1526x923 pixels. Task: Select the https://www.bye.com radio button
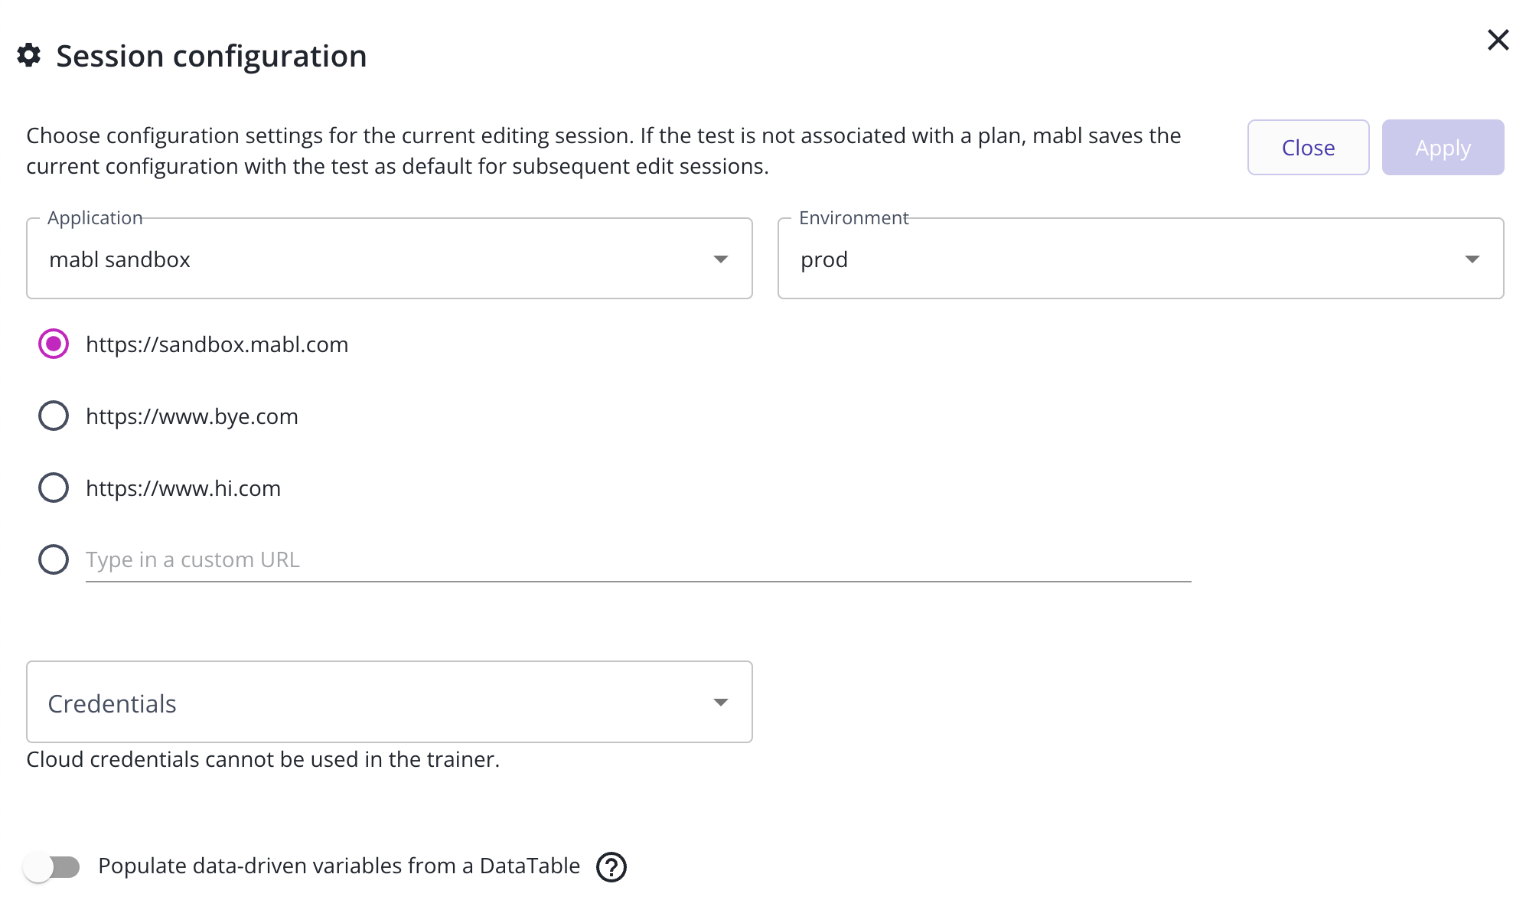tap(54, 416)
